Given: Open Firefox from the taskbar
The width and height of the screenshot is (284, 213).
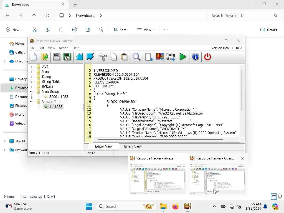Looking at the screenshot, I should 175,206.
